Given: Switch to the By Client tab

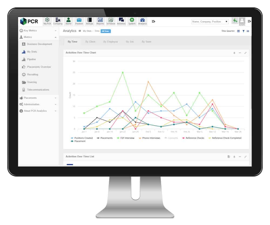Looking at the screenshot, I should coord(90,42).
